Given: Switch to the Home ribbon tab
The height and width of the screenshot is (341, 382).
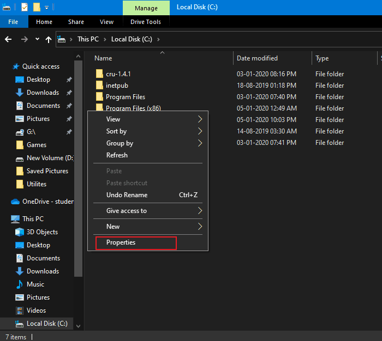Looking at the screenshot, I should click(44, 22).
